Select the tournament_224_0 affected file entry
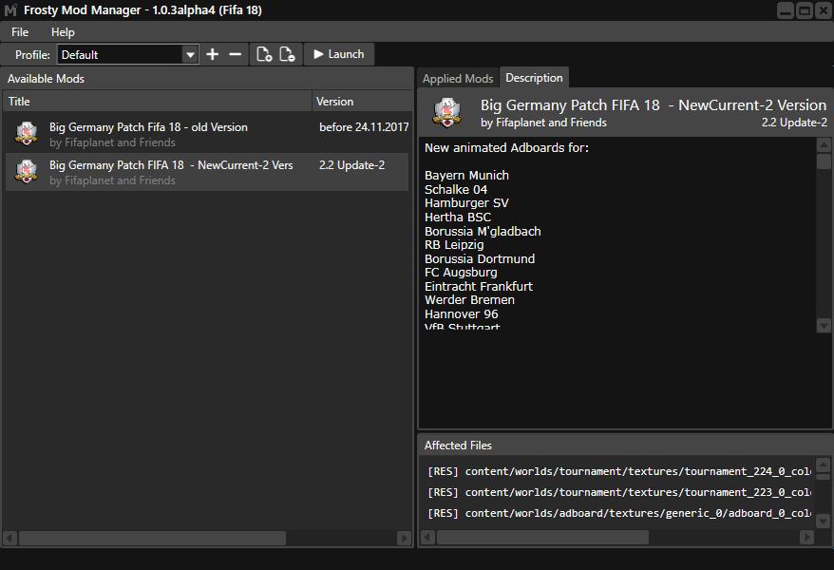 [619, 471]
